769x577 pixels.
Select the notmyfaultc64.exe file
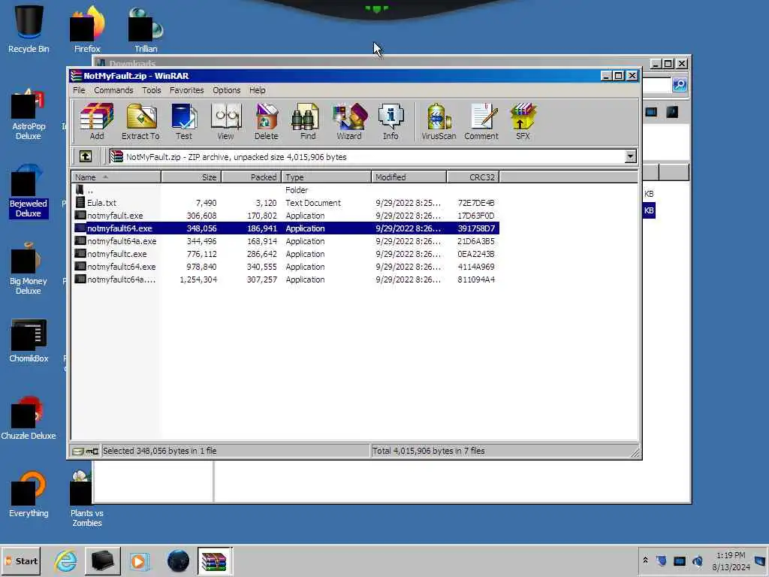(x=285, y=267)
